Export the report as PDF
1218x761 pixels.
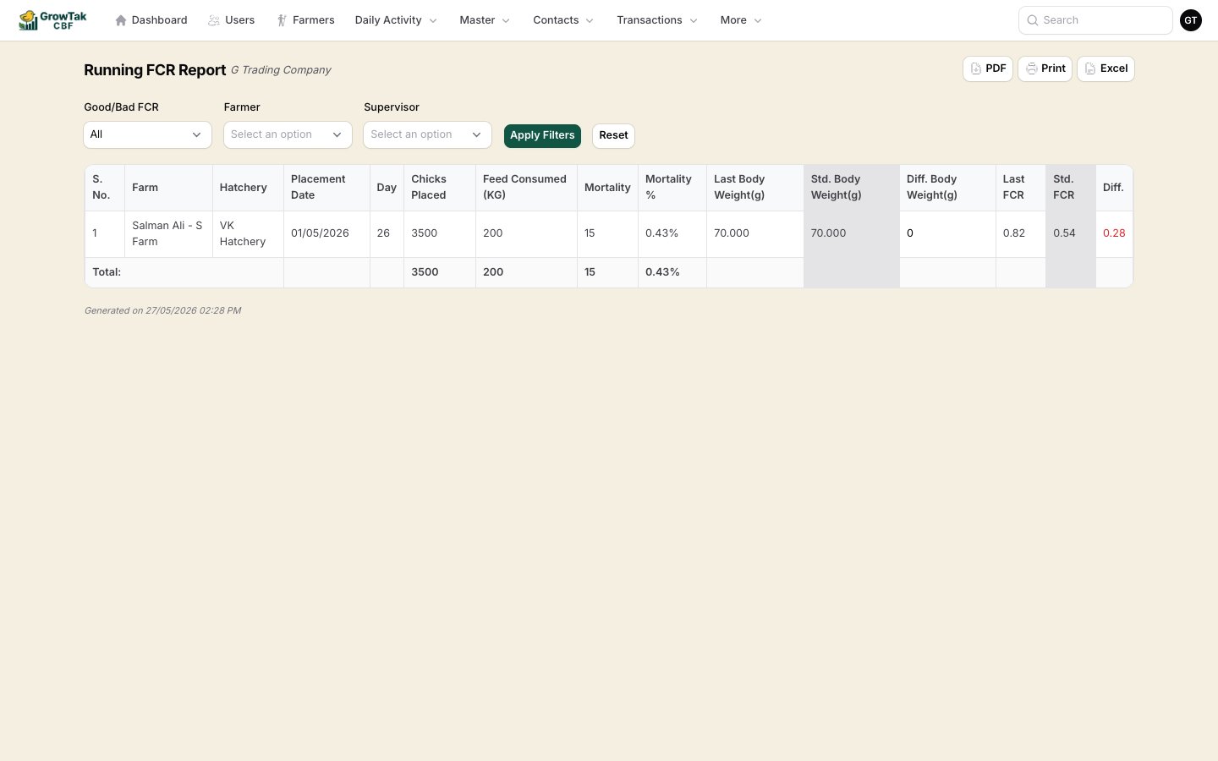point(988,68)
